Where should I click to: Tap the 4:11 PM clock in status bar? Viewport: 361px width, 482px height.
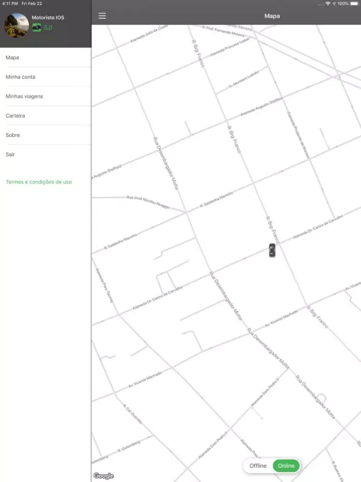point(10,3)
